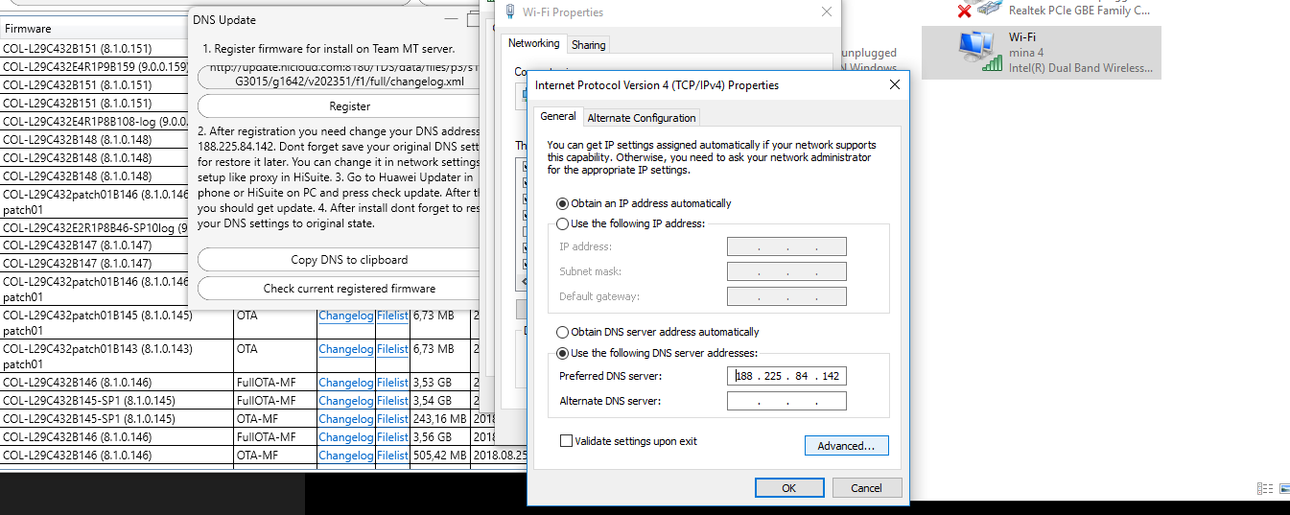Click the Alternate DNS server field
The height and width of the screenshot is (515, 1290).
click(x=786, y=401)
